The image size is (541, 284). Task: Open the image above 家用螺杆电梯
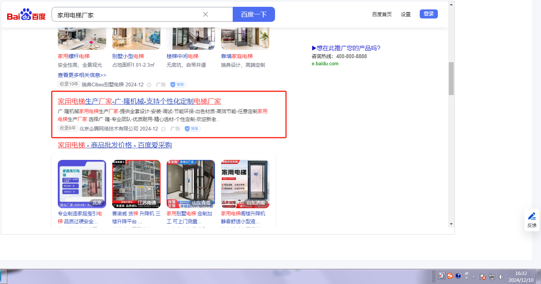pos(82,39)
